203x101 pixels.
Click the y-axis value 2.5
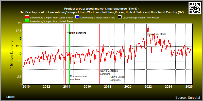point(20,77)
